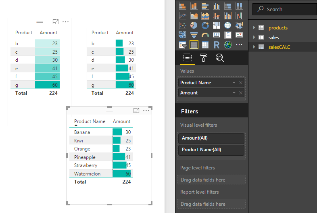
Task: Select the multi-row card visualization
Action: tap(228, 35)
